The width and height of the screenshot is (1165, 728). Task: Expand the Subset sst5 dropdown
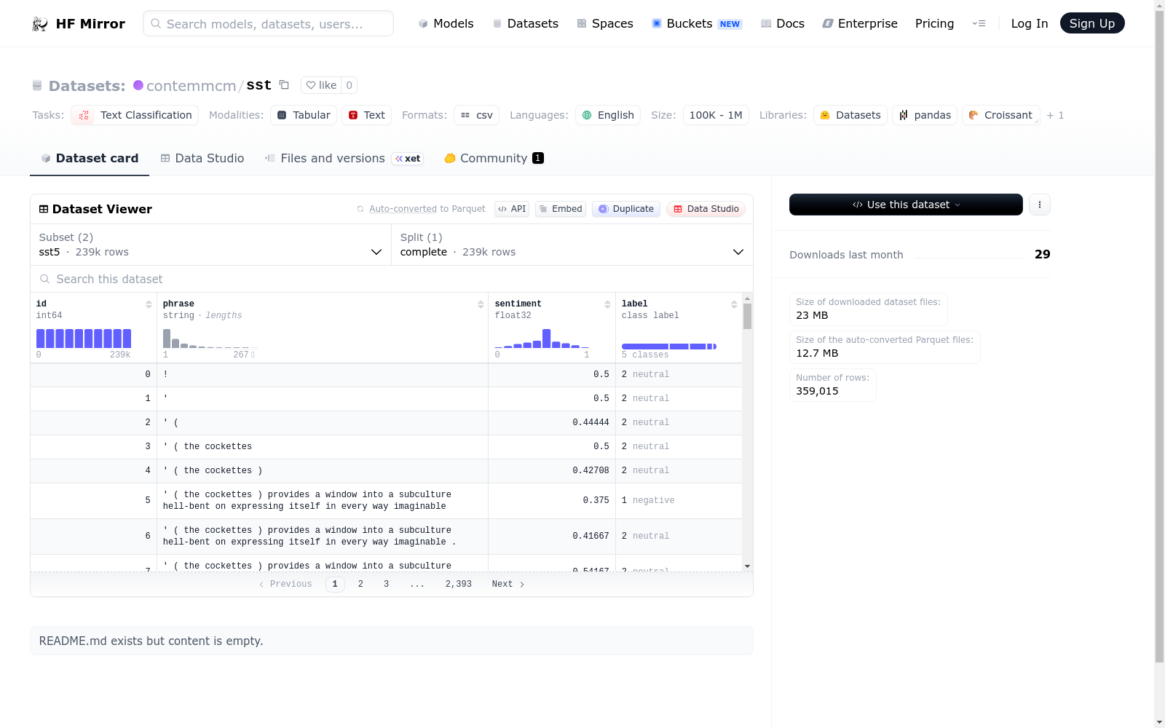click(210, 245)
